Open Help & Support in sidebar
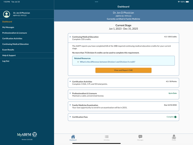The width and height of the screenshot is (193, 145). pos(9,55)
